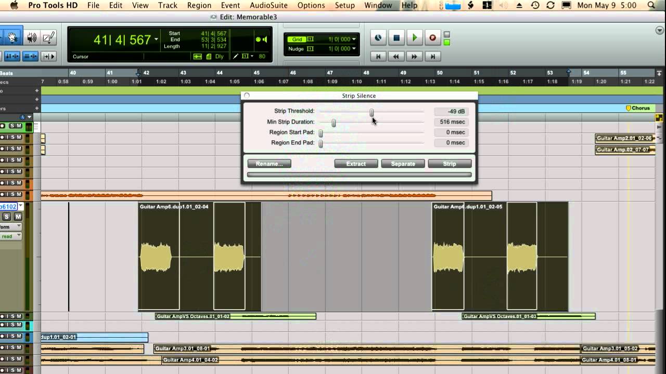Click the Apple menu icon
Screen dimensions: 666x374
(x=15, y=5)
